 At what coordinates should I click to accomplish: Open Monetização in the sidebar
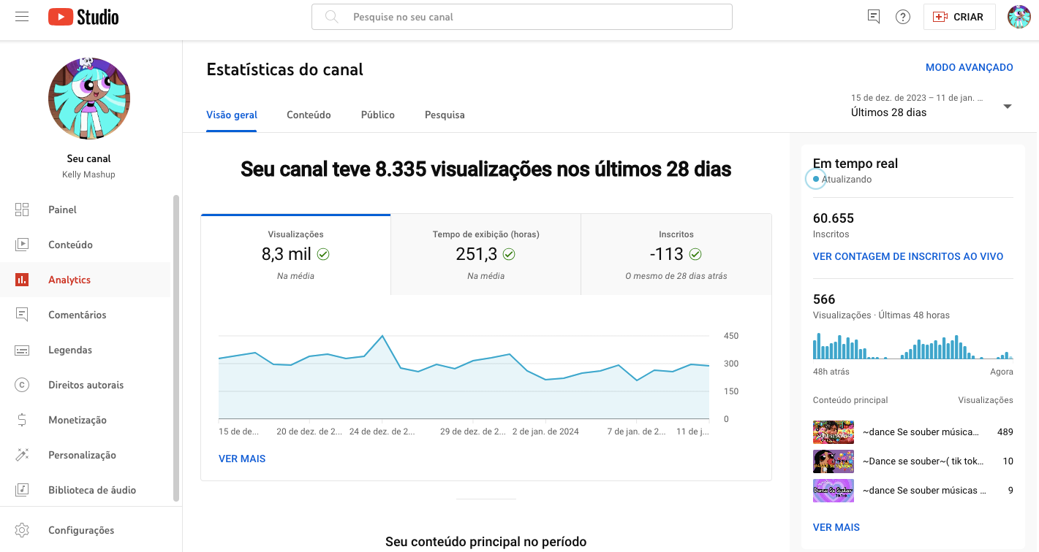tap(86, 420)
